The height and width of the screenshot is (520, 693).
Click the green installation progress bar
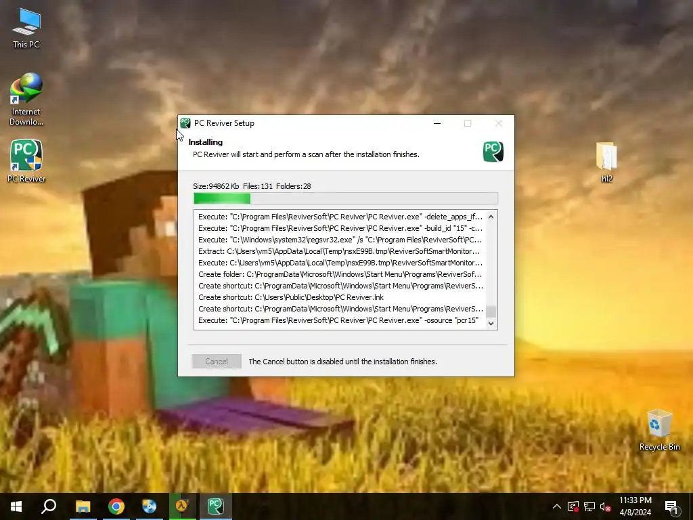(346, 198)
